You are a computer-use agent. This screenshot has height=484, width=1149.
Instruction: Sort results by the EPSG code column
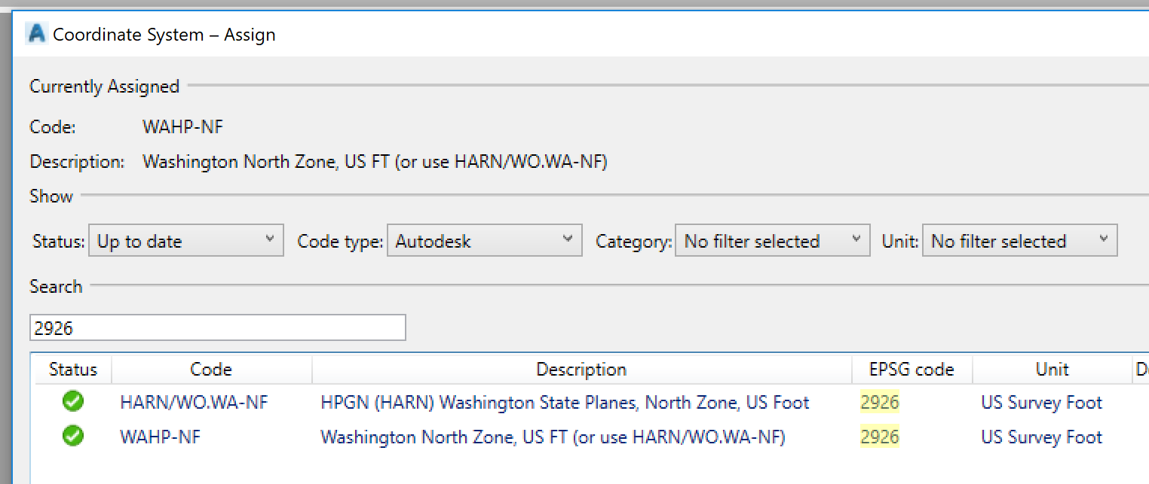point(911,369)
